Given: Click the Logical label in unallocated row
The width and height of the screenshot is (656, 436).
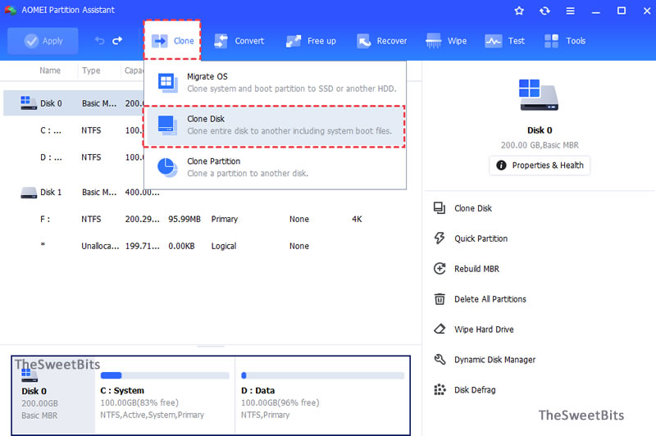Looking at the screenshot, I should (x=223, y=246).
